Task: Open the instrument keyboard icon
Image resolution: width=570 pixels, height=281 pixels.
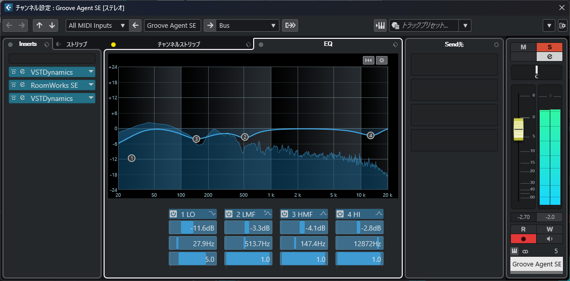Action: [380, 25]
